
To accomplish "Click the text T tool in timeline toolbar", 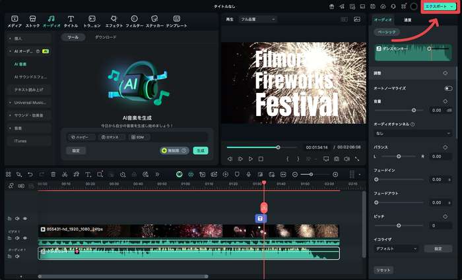I will tap(88, 175).
